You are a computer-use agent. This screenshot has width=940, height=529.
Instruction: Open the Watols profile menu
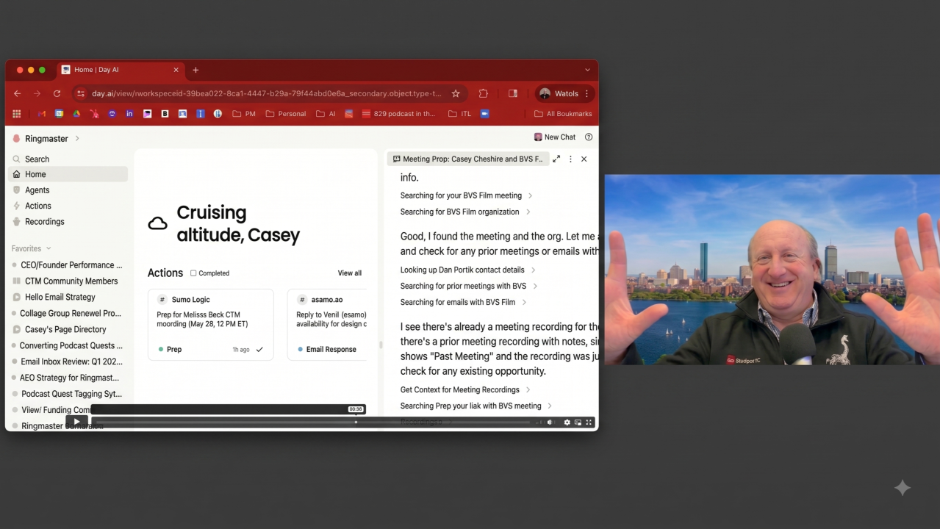click(564, 93)
